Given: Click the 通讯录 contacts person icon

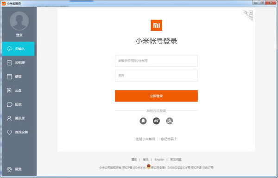Looking at the screenshot, I should (9, 118).
